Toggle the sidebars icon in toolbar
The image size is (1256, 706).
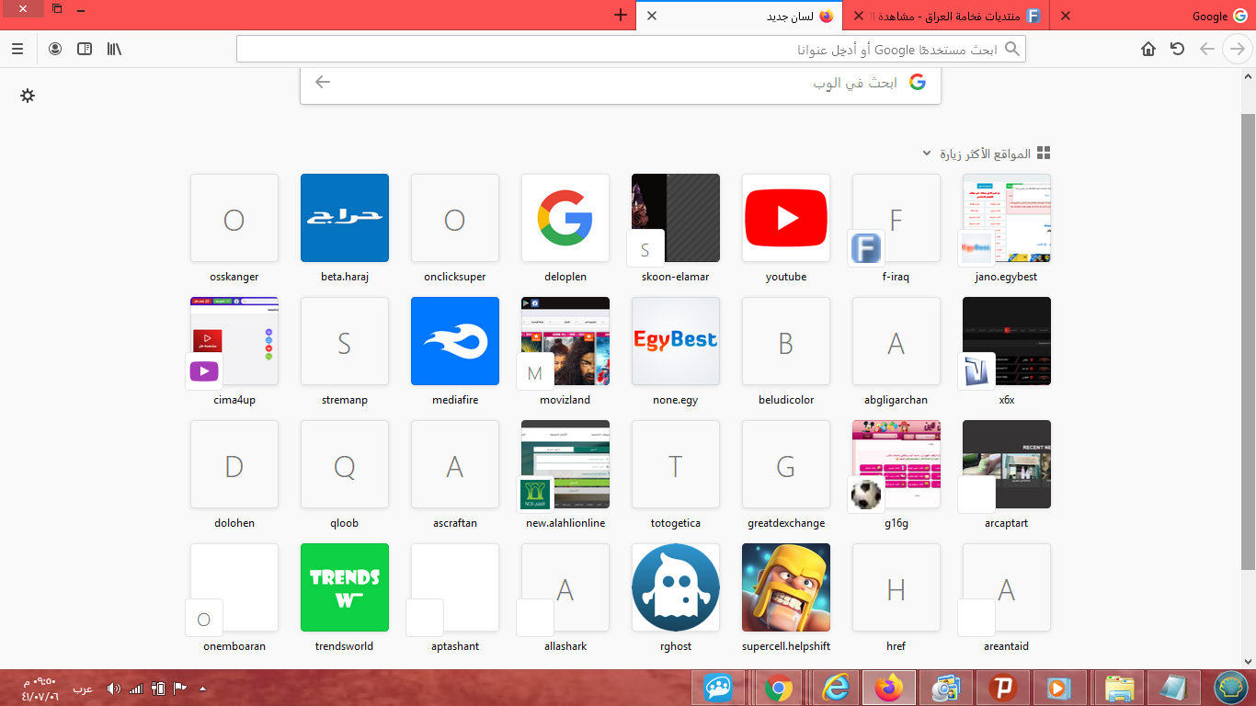click(85, 49)
